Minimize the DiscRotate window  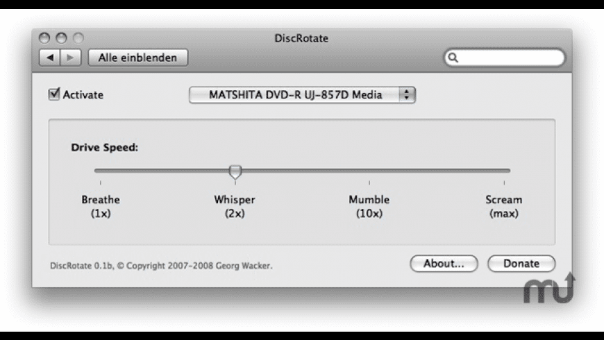[x=61, y=38]
